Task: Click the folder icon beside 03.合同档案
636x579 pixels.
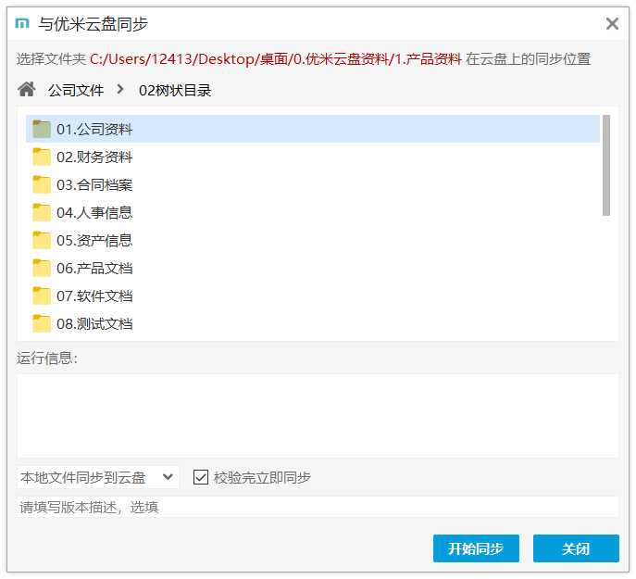Action: click(42, 184)
